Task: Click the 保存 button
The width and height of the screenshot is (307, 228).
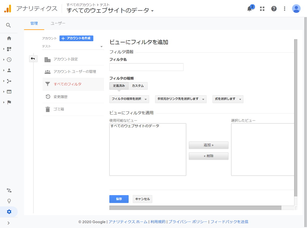Action: pos(119,199)
